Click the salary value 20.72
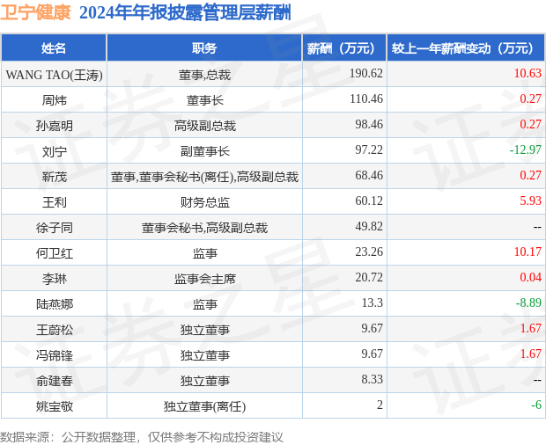Image resolution: width=546 pixels, height=445 pixels. (369, 277)
